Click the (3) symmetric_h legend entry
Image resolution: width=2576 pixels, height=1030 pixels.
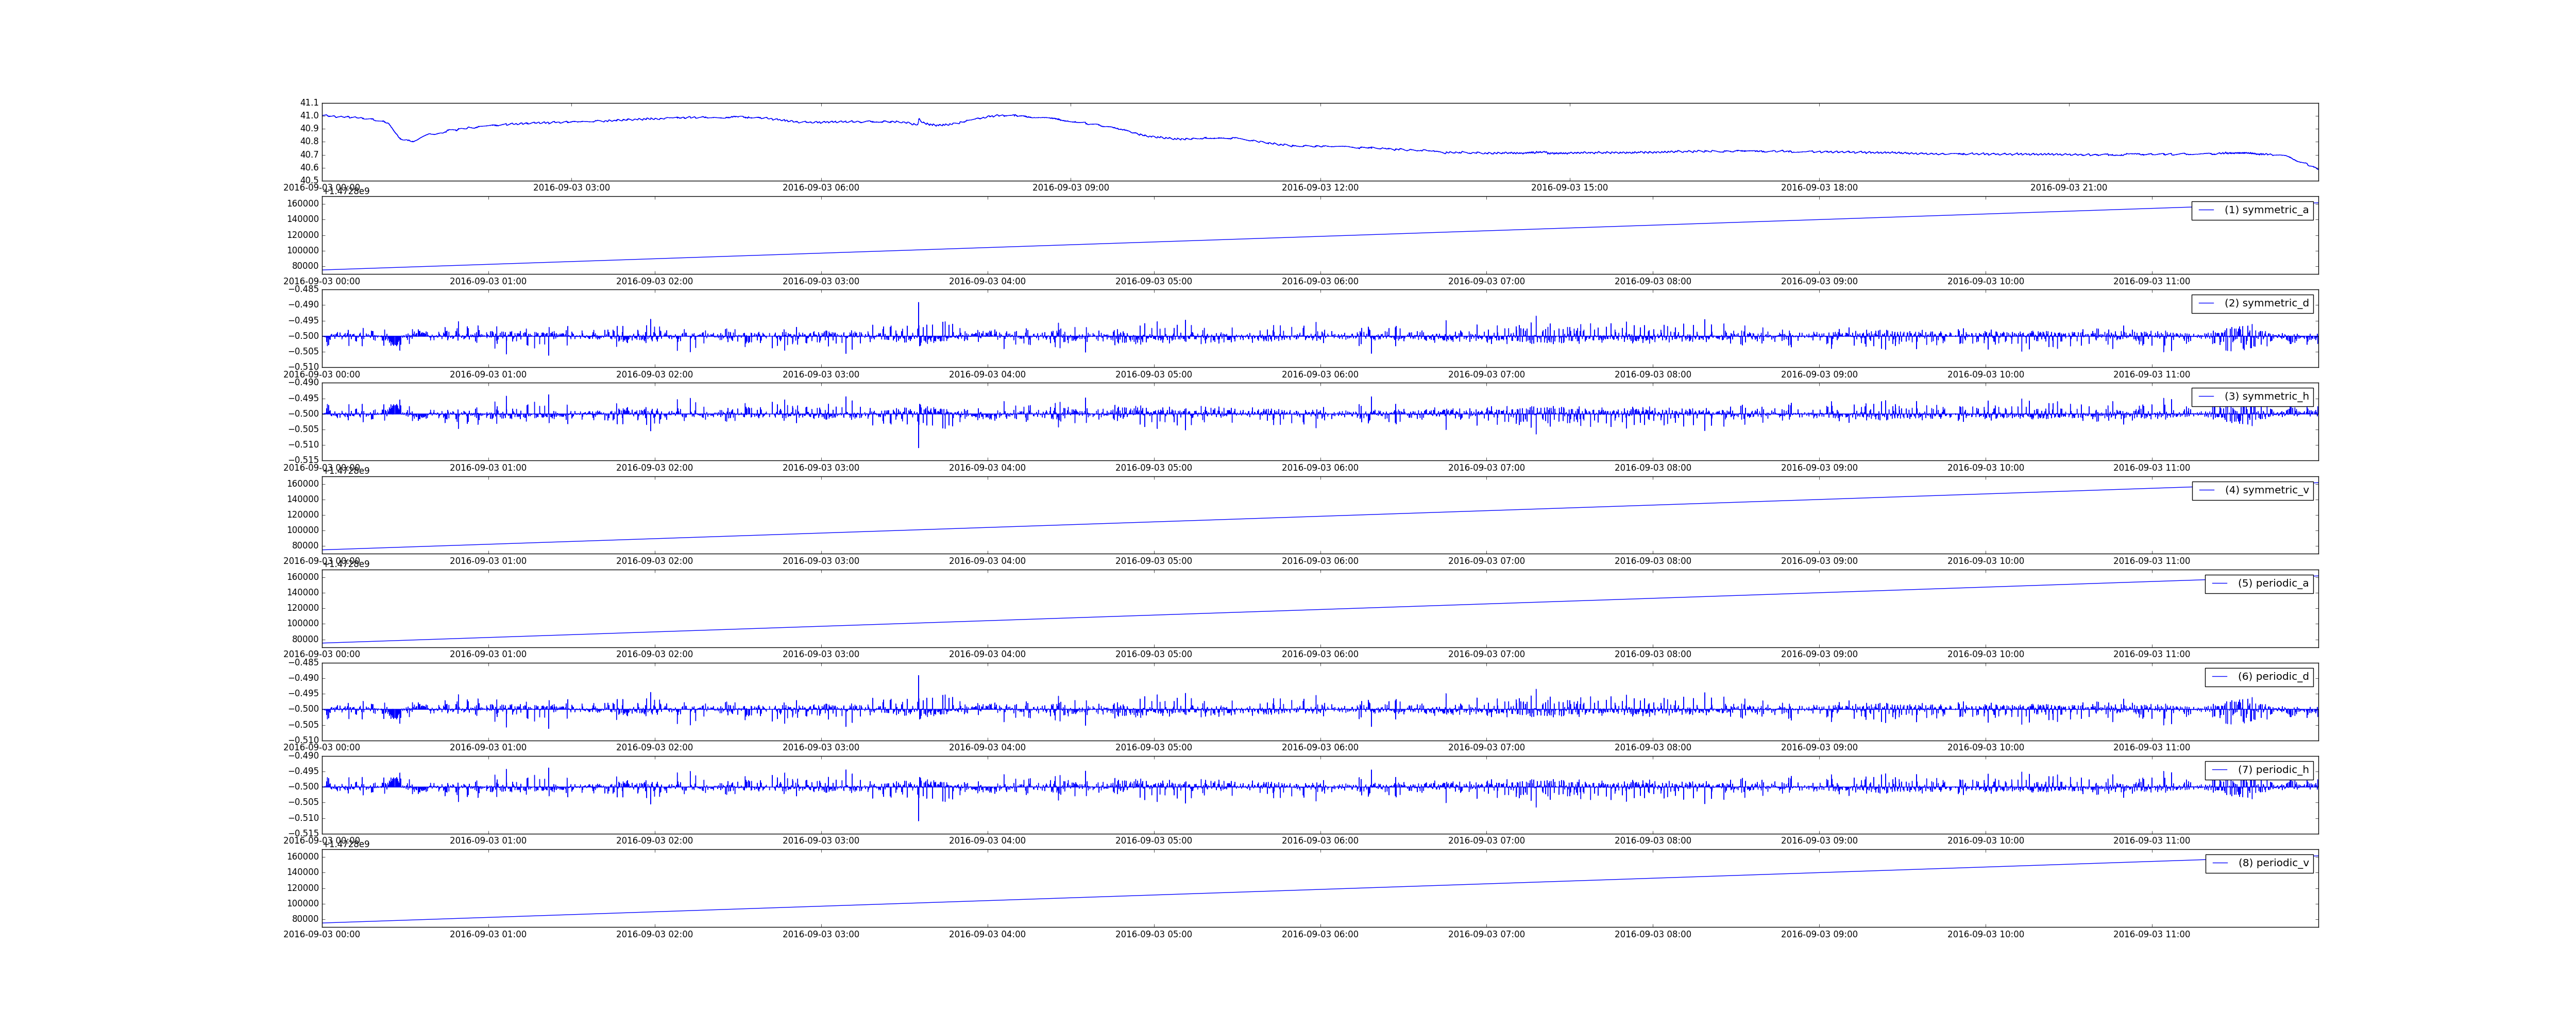(2266, 397)
